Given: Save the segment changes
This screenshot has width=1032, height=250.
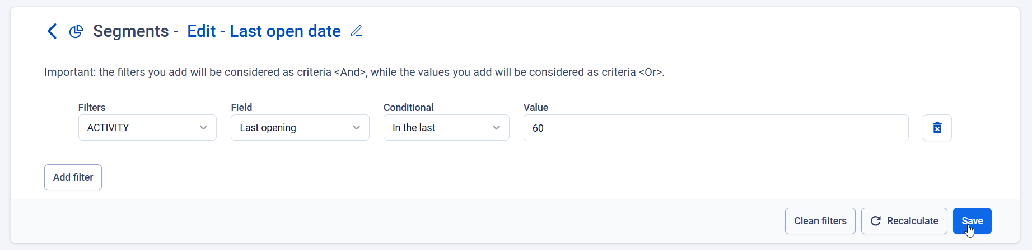Looking at the screenshot, I should coord(972,221).
